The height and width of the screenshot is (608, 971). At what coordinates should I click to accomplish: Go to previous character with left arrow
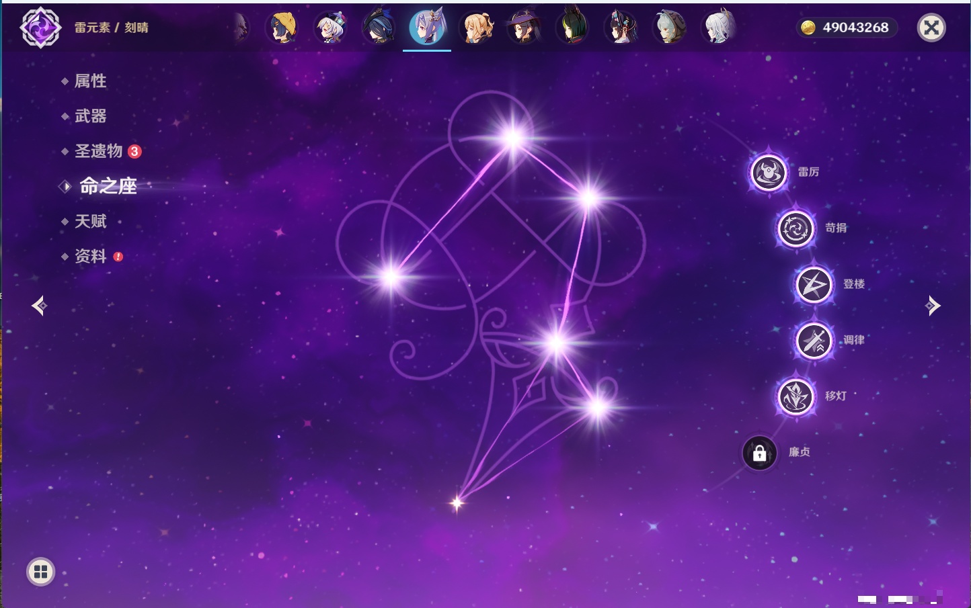(x=39, y=306)
